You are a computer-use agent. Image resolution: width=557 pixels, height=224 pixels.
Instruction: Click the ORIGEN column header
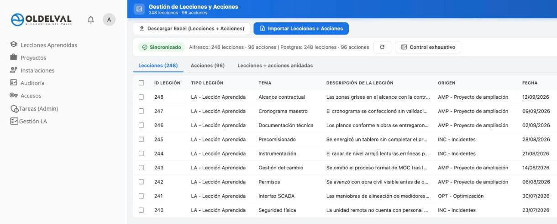pos(447,83)
